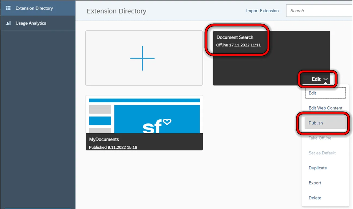Choose Publish in the dropdown menu
The height and width of the screenshot is (209, 353).
(325, 123)
